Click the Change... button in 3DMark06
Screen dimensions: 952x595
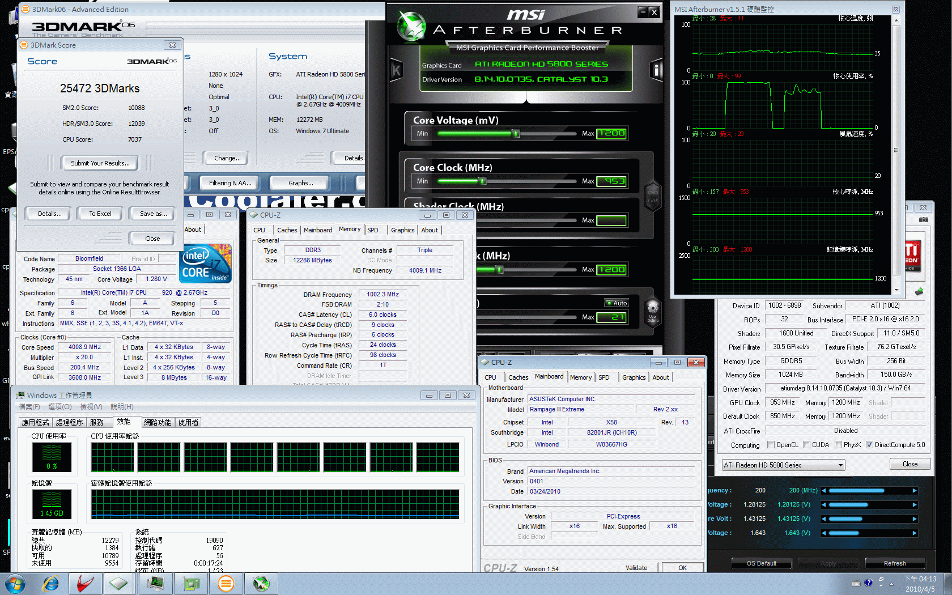coord(227,158)
